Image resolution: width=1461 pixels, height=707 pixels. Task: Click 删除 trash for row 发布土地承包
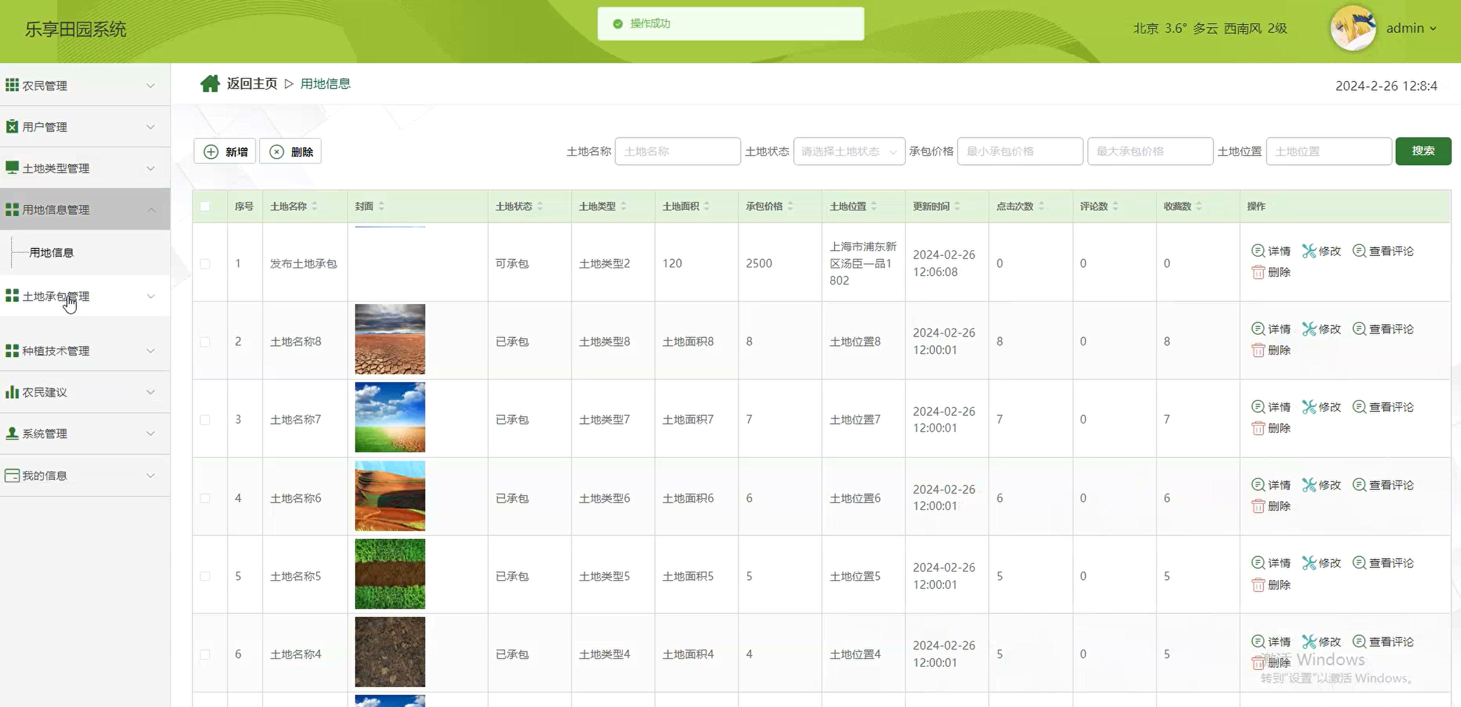tap(1271, 272)
